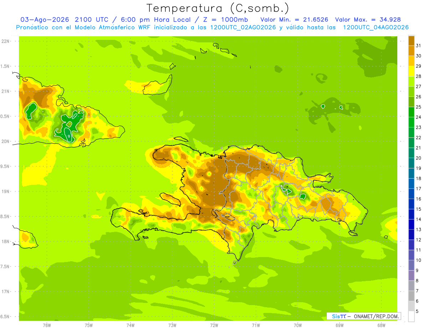The height and width of the screenshot is (330, 428).
Task: Click the '71W' longitude axis label
Action: click(x=256, y=325)
